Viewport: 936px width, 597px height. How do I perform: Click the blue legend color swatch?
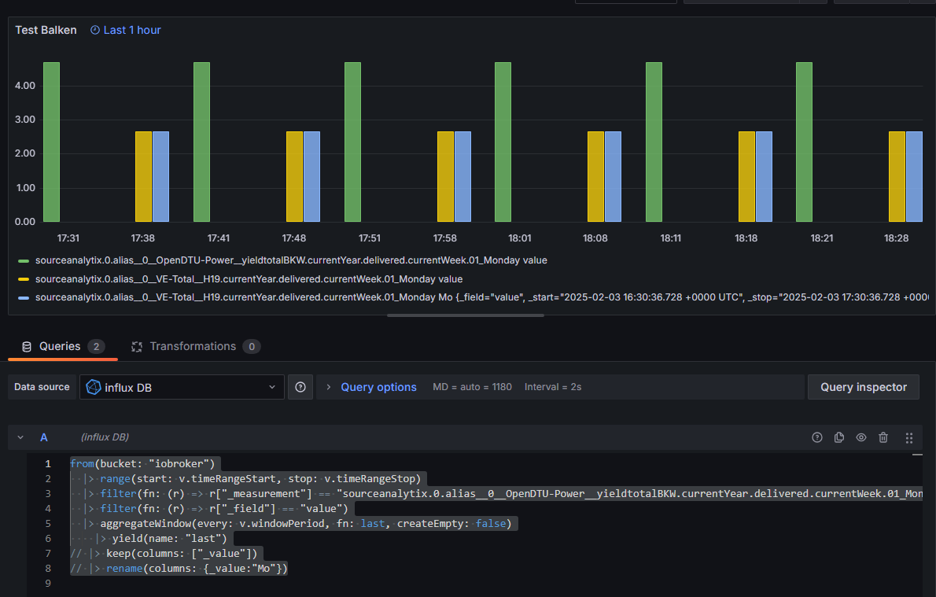point(24,298)
